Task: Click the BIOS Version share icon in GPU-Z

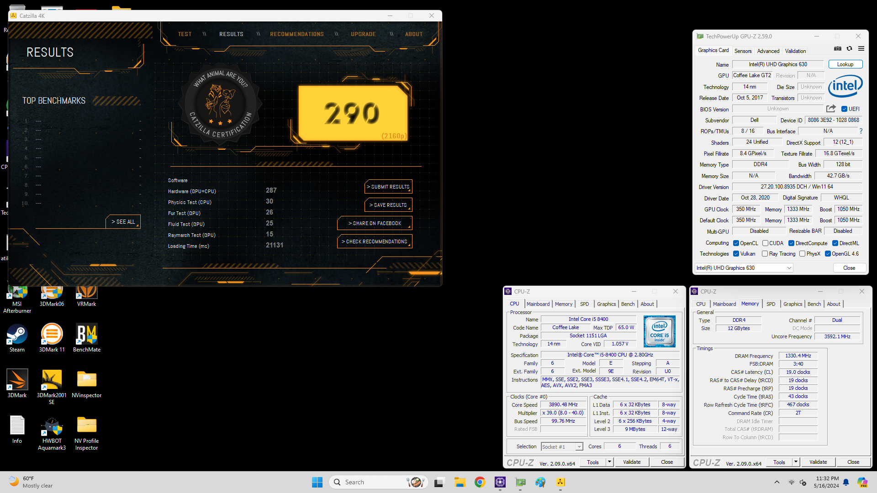Action: [x=831, y=109]
